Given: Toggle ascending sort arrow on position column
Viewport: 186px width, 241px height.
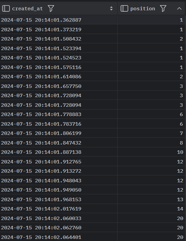Looking at the screenshot, I should pyautogui.click(x=179, y=9).
